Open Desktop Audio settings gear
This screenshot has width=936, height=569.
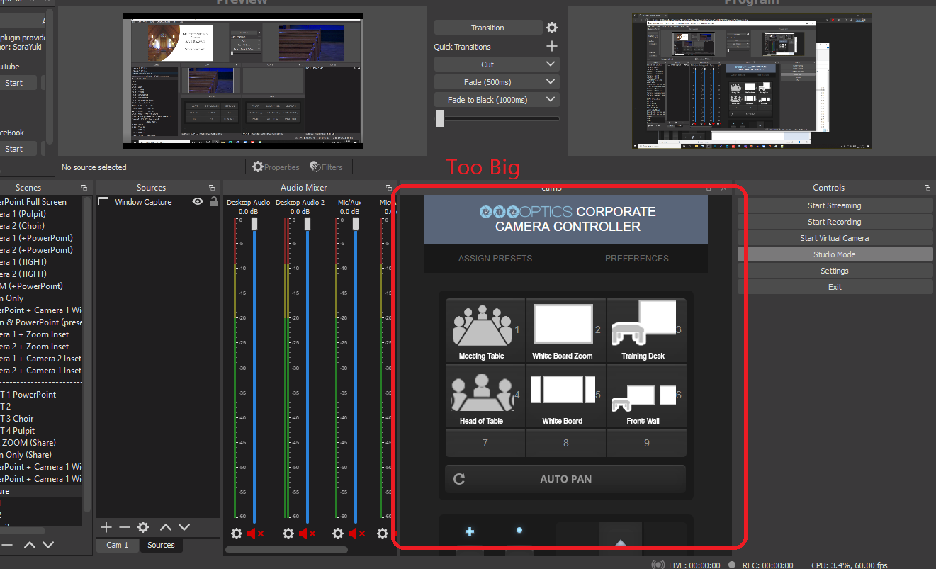237,534
